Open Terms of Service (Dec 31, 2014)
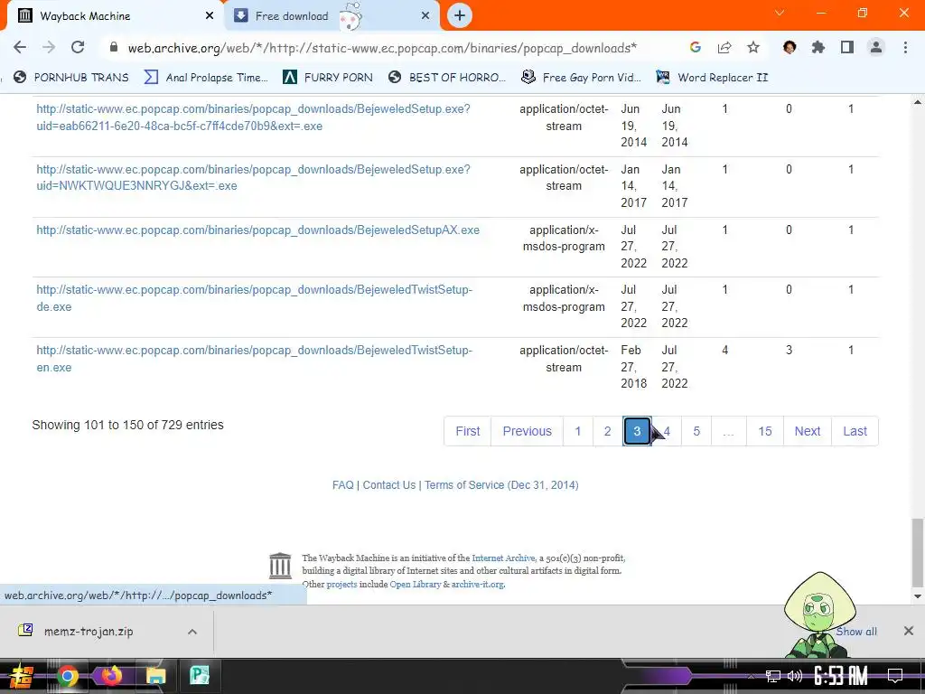Image resolution: width=925 pixels, height=694 pixels. coord(501,485)
